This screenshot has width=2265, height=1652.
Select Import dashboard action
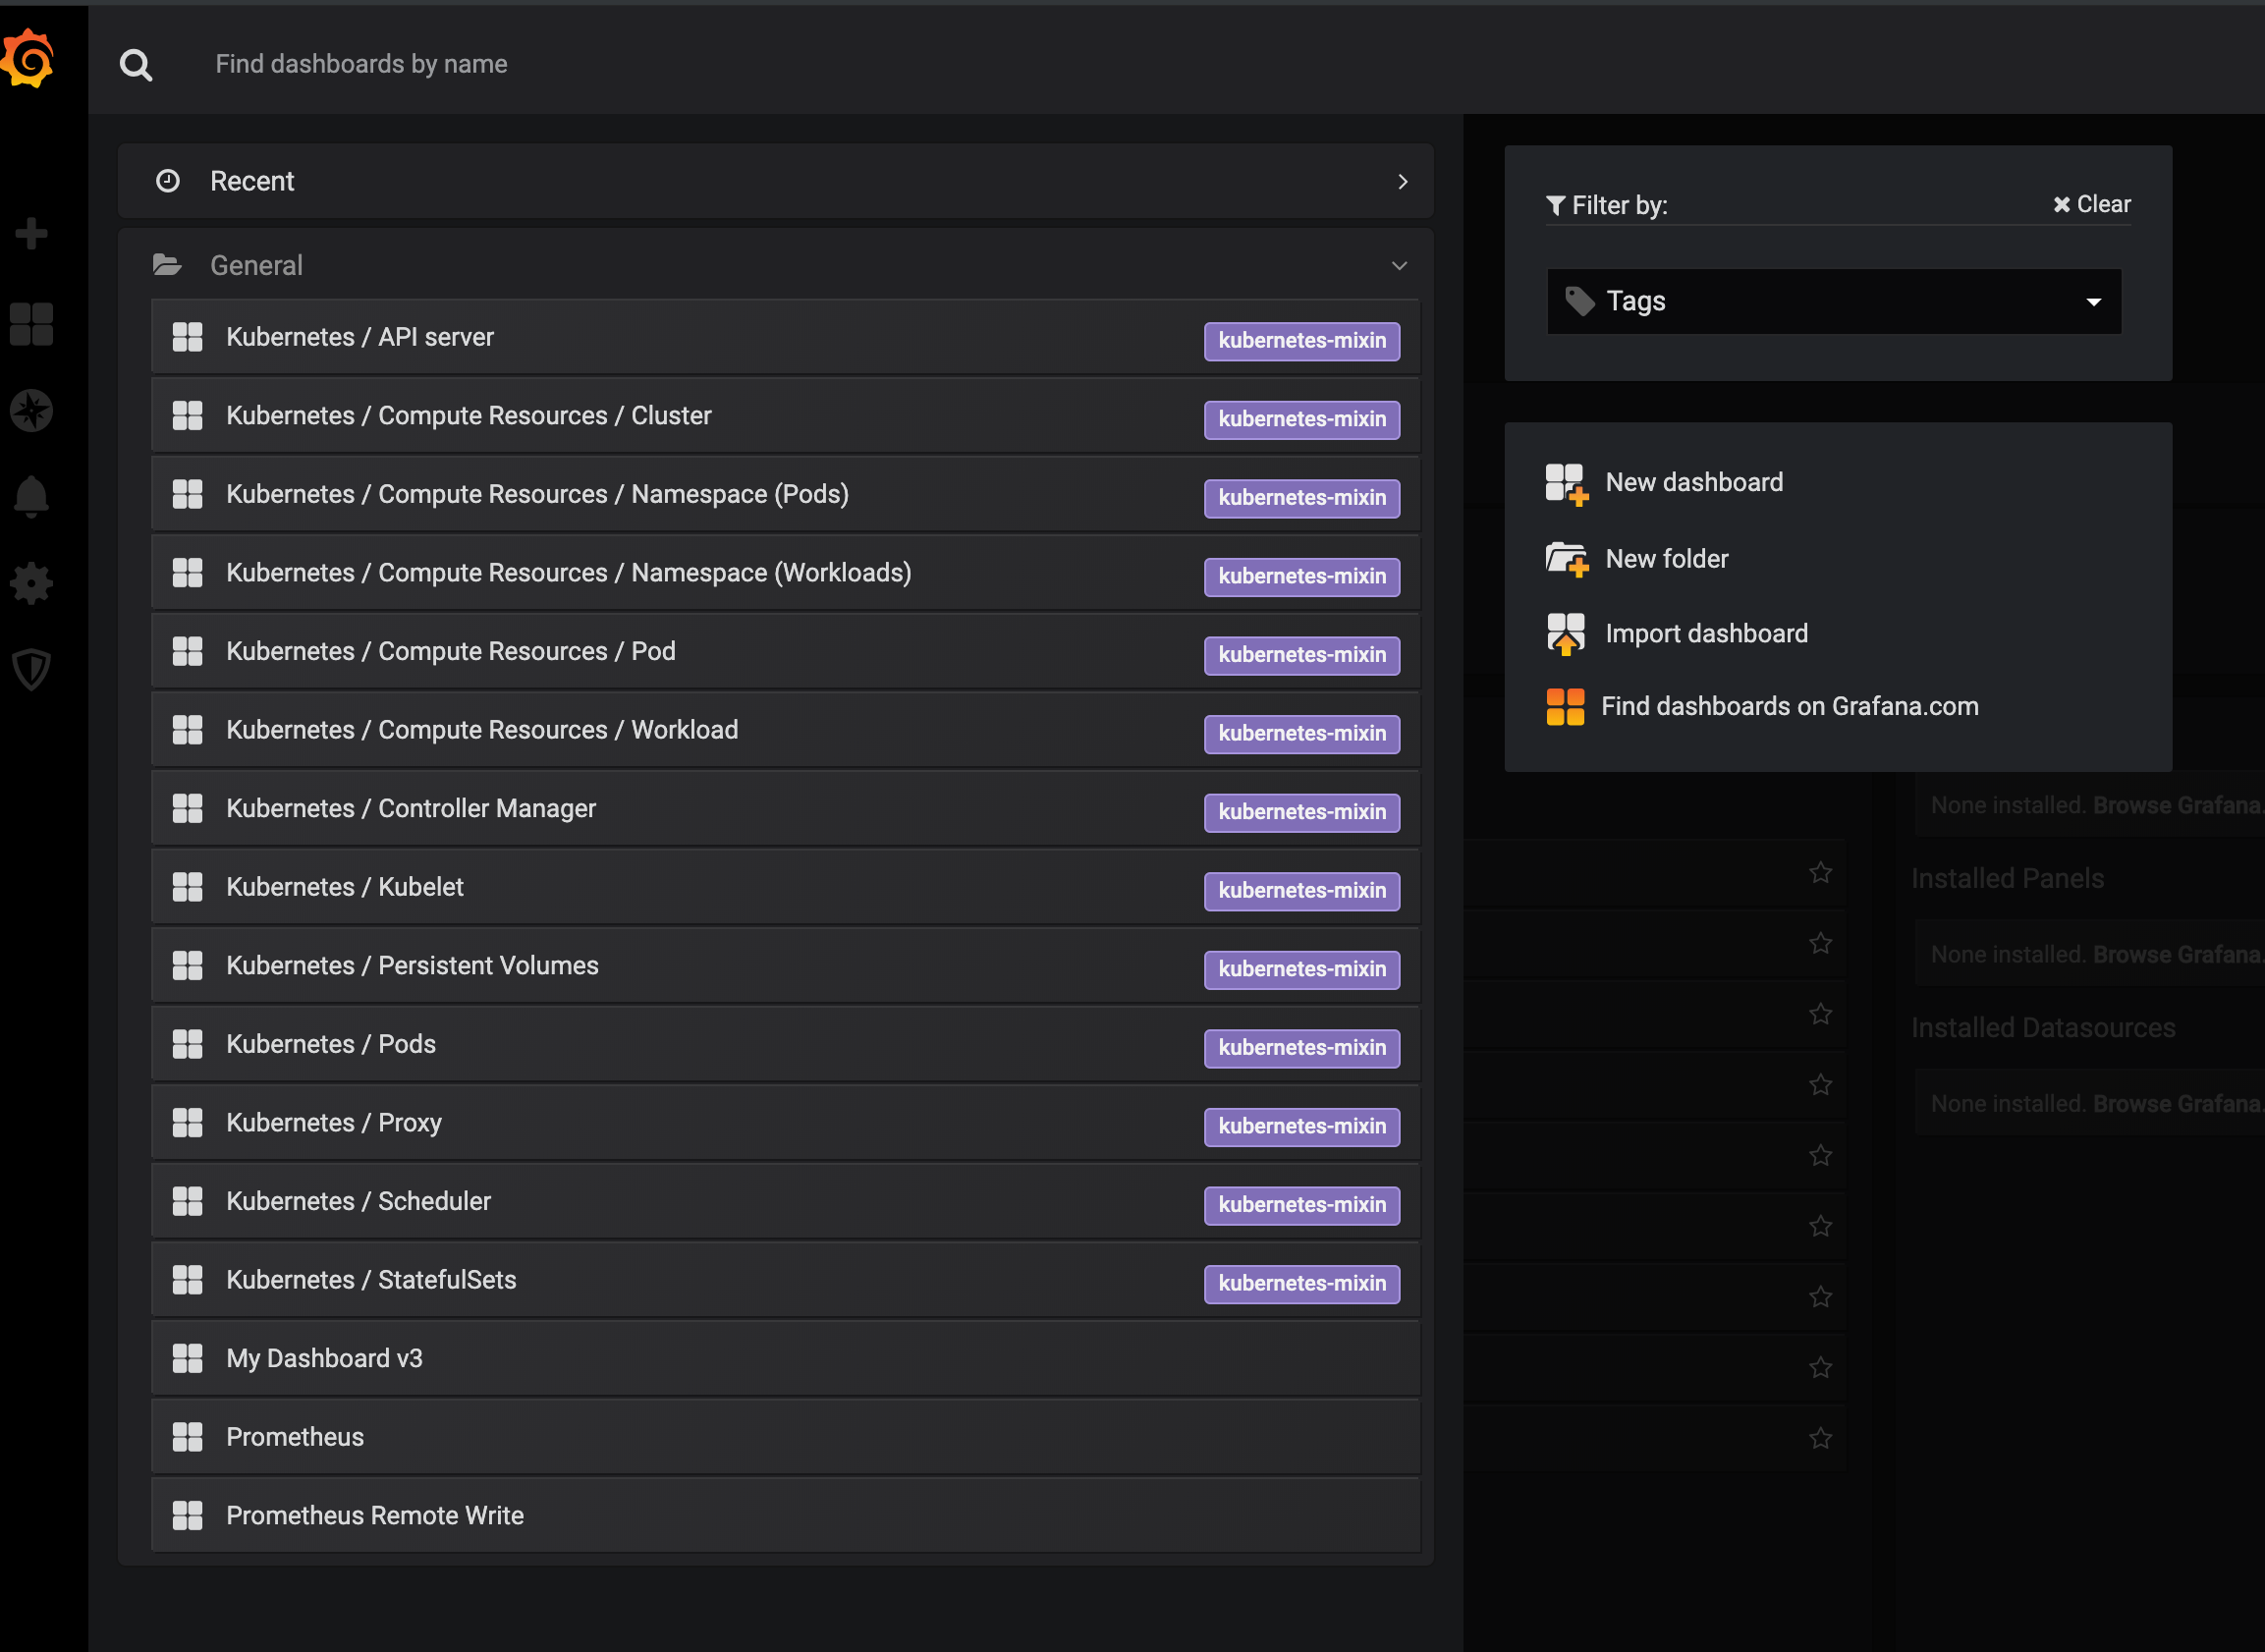[1706, 634]
